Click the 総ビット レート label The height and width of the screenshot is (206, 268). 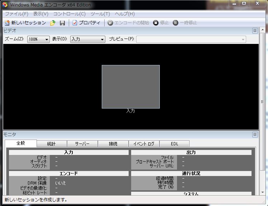click(35, 193)
